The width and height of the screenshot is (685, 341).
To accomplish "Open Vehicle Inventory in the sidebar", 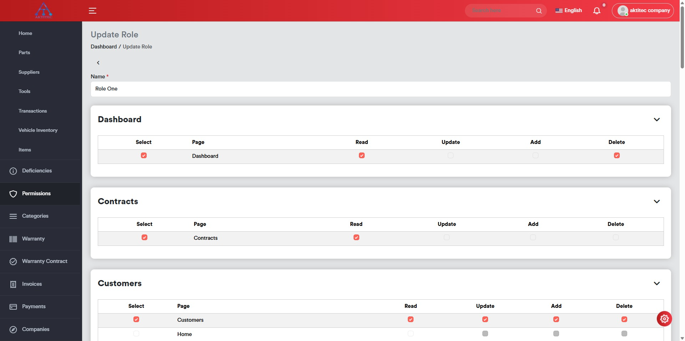I will pos(38,130).
